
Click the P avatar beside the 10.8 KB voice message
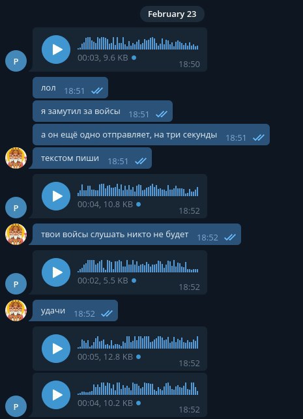[x=16, y=208]
